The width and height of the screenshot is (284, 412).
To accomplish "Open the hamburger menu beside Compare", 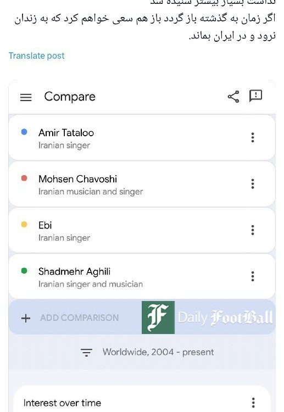I will [x=26, y=97].
